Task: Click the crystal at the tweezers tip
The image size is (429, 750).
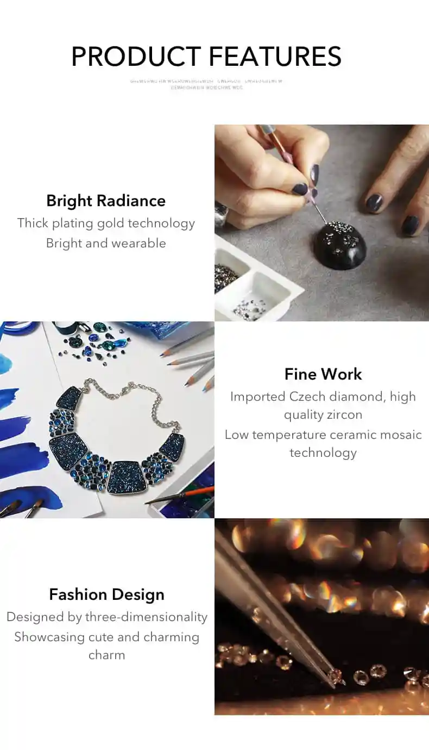Action: coord(337,677)
